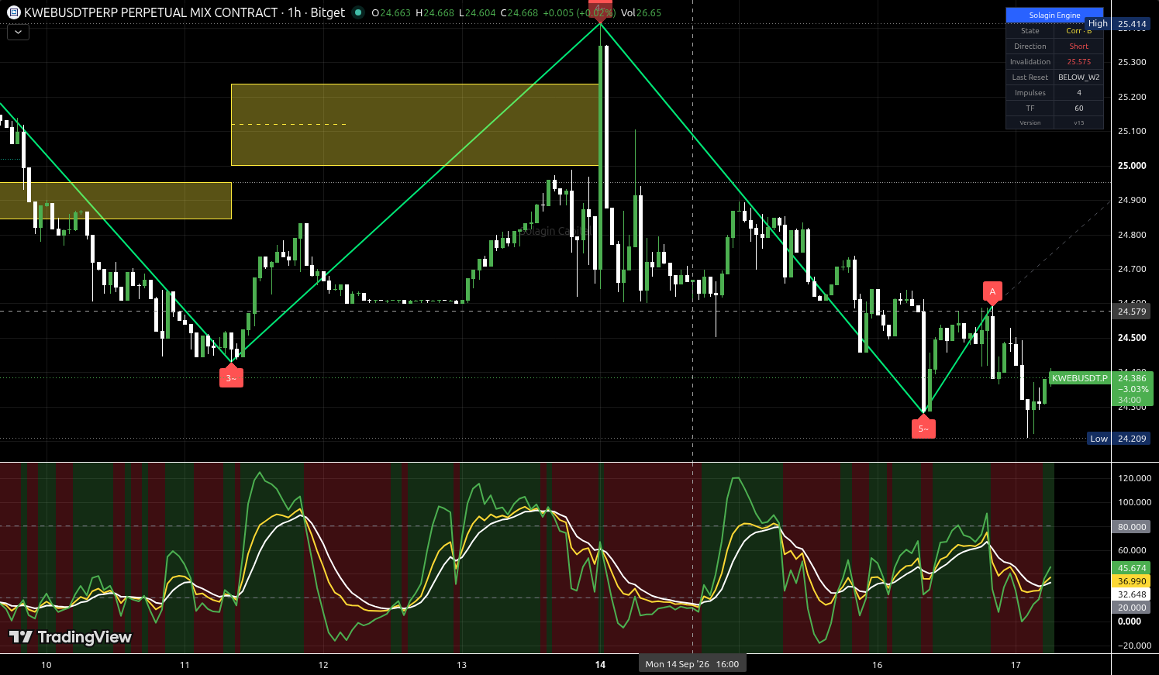Click the green 45.674 indicator value label
This screenshot has height=675, width=1159.
point(1132,568)
